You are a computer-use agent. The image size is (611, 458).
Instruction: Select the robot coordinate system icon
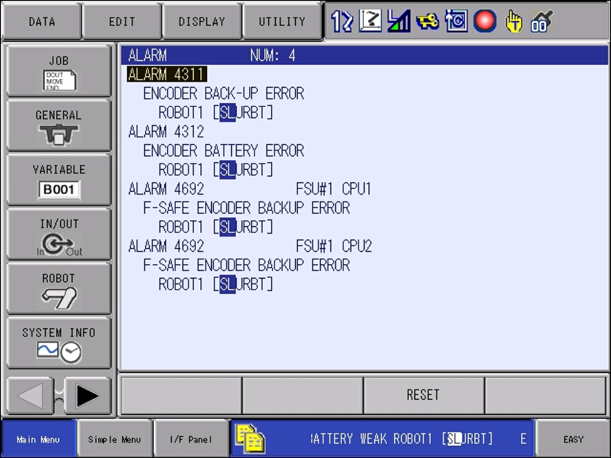[x=370, y=21]
